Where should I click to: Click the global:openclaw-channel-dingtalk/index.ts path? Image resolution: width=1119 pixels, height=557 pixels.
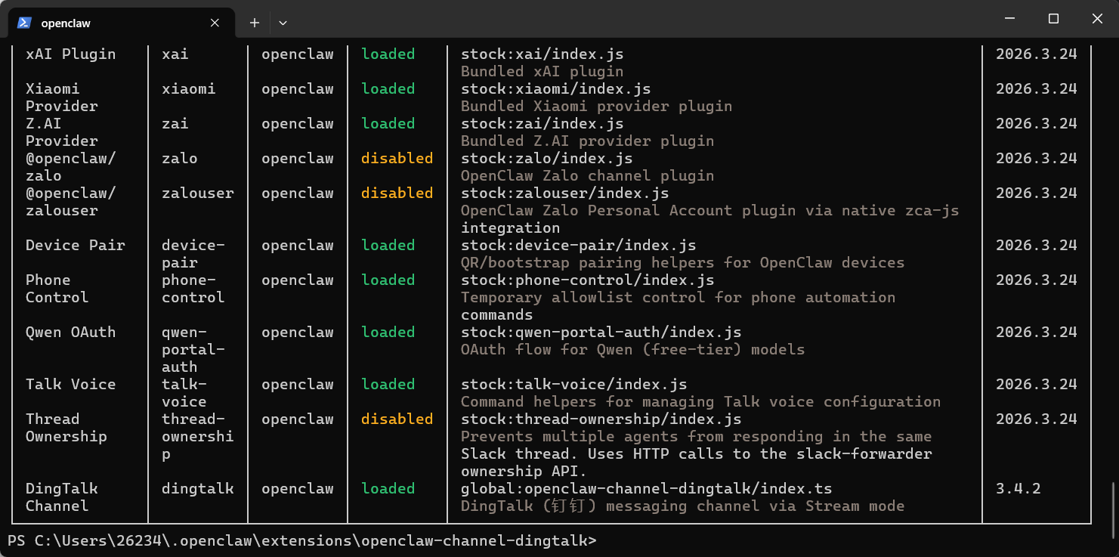(646, 489)
